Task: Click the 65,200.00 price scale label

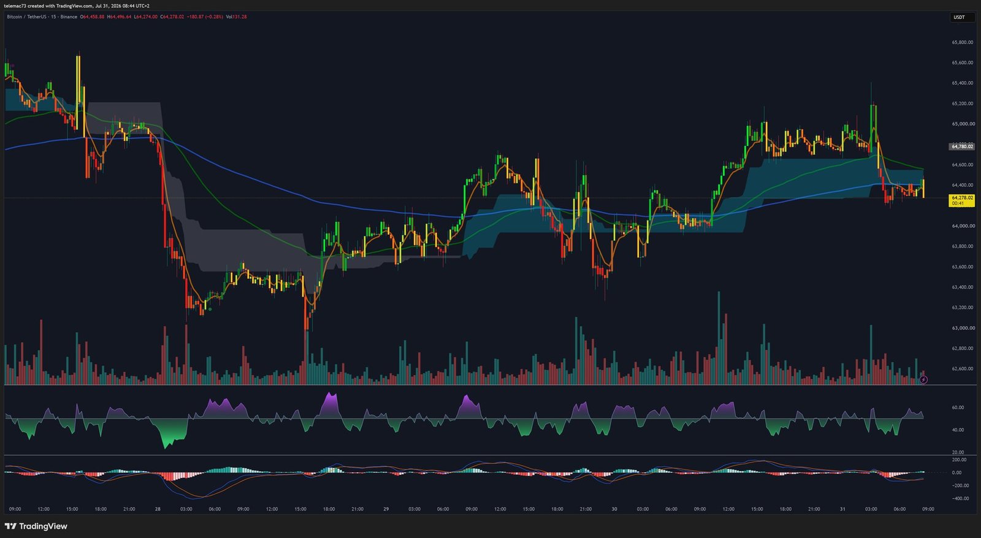Action: click(x=963, y=104)
